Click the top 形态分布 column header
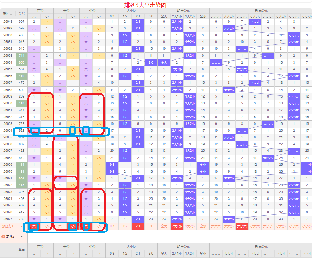 click(x=261, y=10)
